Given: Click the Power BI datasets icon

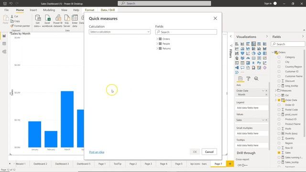Looking at the screenshot, I should 58,21.
